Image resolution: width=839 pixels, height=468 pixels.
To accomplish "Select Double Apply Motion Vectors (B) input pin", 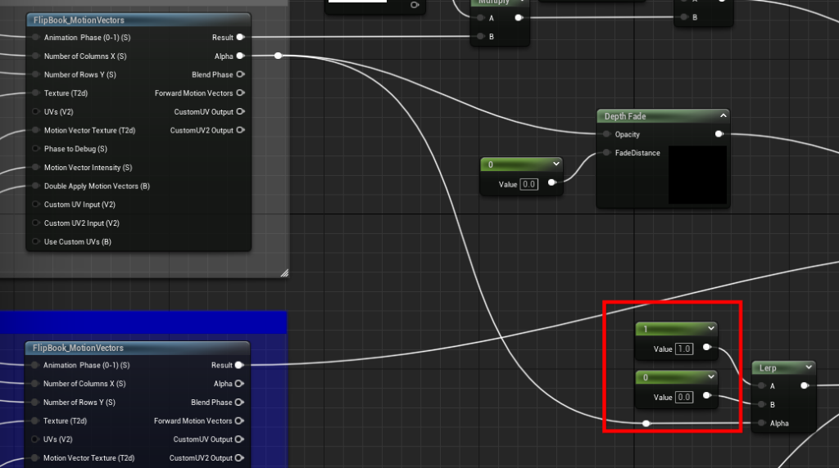I will (x=36, y=186).
